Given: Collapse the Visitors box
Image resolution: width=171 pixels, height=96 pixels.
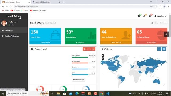Looking at the screenshot, I should click(159, 49).
